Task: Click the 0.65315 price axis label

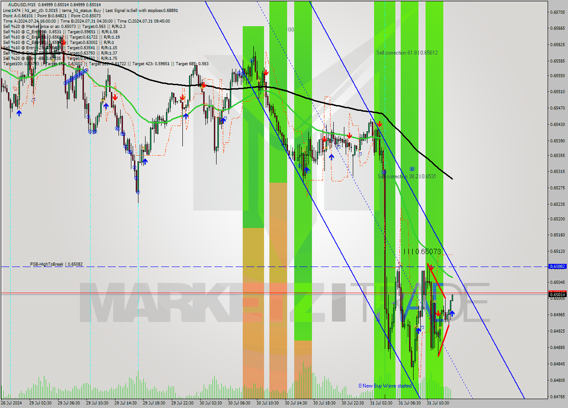Action: coord(558,172)
